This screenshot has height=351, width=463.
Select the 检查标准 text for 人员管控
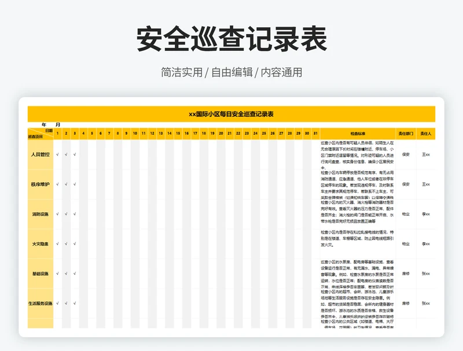[x=358, y=155]
